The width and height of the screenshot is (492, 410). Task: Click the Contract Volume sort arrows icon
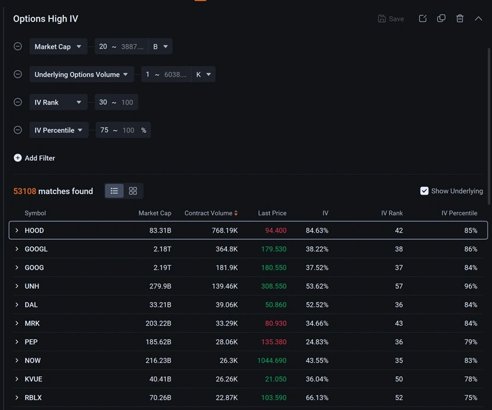(x=236, y=214)
